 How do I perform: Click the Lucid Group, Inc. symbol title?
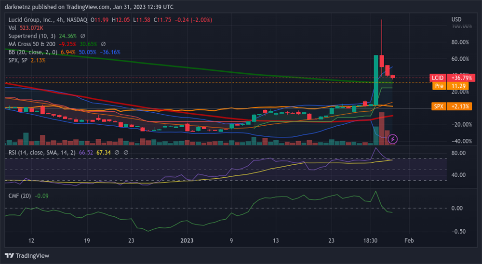coord(30,20)
